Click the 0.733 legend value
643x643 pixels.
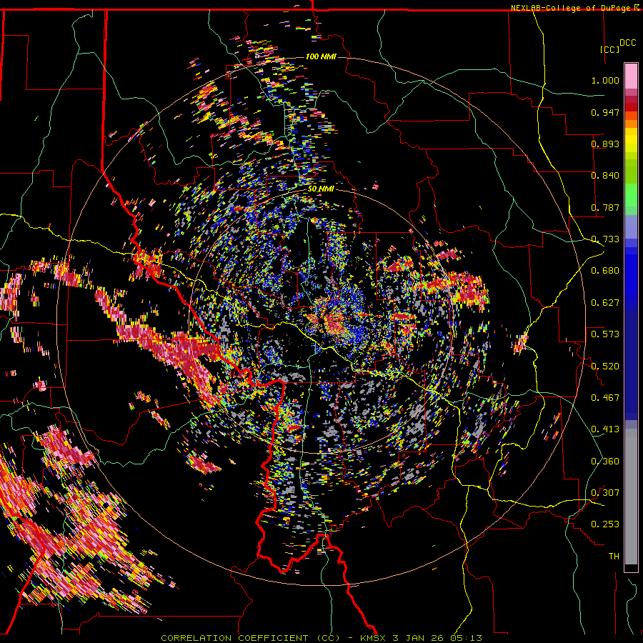pyautogui.click(x=605, y=239)
